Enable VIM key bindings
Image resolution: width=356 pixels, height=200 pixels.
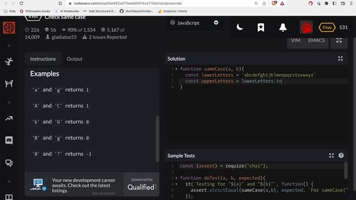pyautogui.click(x=295, y=41)
